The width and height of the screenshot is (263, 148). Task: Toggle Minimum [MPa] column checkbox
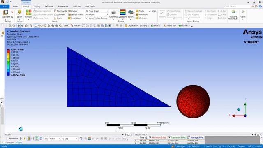coord(150,138)
